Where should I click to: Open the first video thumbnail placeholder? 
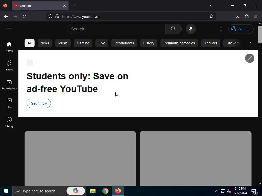(x=80, y=158)
